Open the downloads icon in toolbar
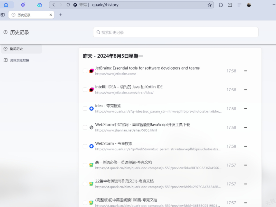The width and height of the screenshot is (276, 207). (x=230, y=5)
